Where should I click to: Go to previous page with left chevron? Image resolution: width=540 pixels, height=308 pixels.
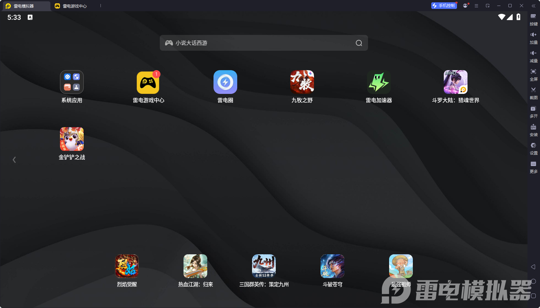[14, 160]
